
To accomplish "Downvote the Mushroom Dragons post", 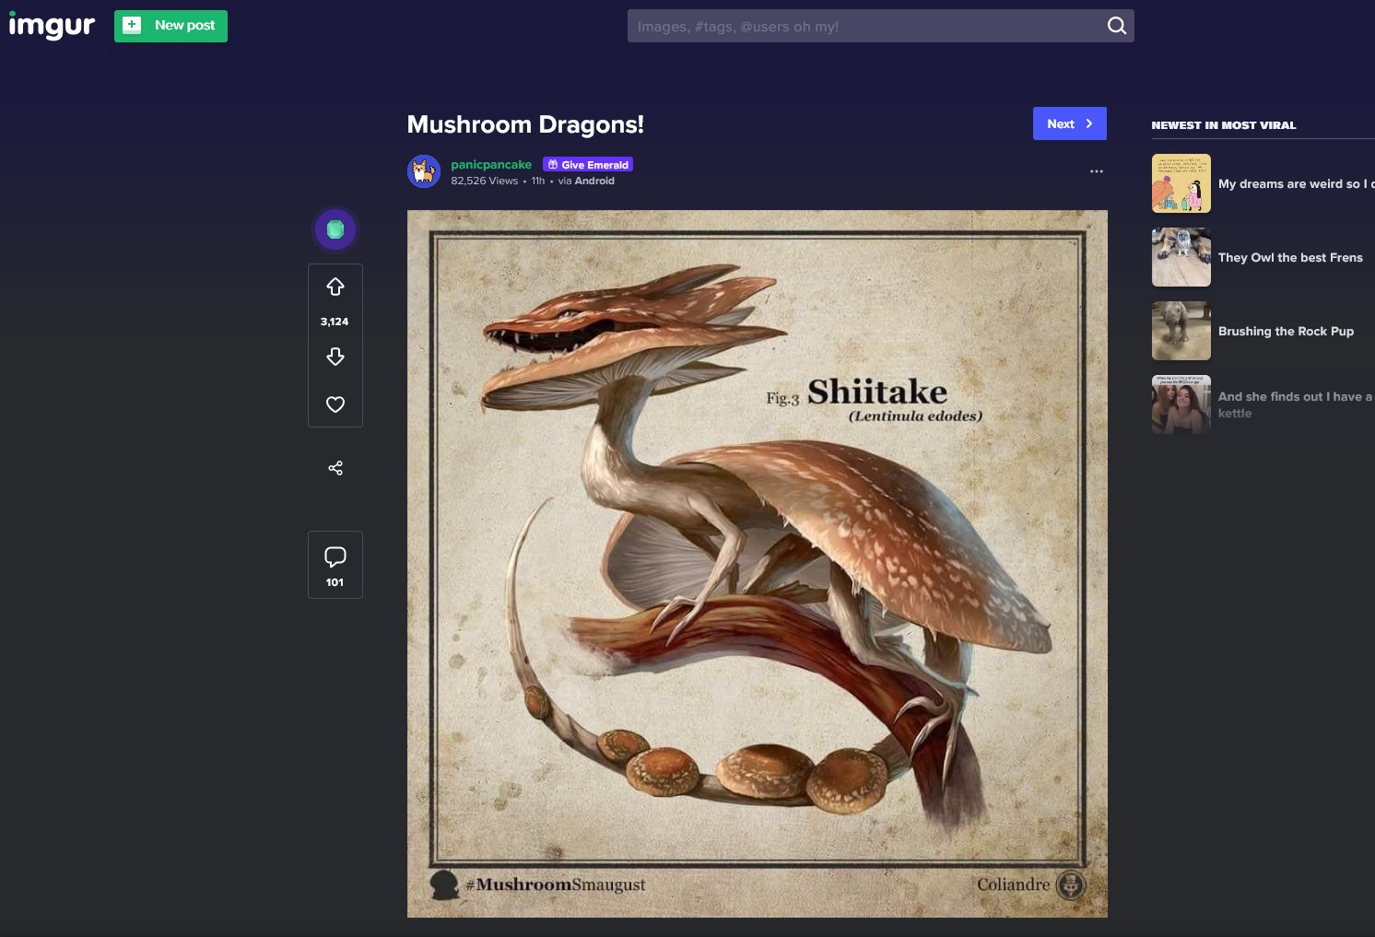I will pyautogui.click(x=335, y=357).
